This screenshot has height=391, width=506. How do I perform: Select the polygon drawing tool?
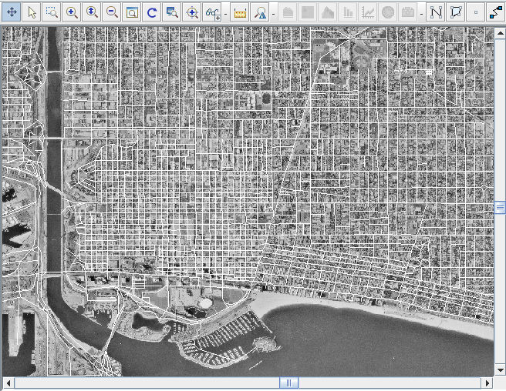[456, 12]
